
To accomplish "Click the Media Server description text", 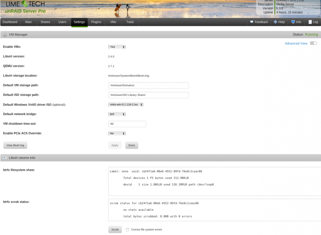I will point(285,4).
